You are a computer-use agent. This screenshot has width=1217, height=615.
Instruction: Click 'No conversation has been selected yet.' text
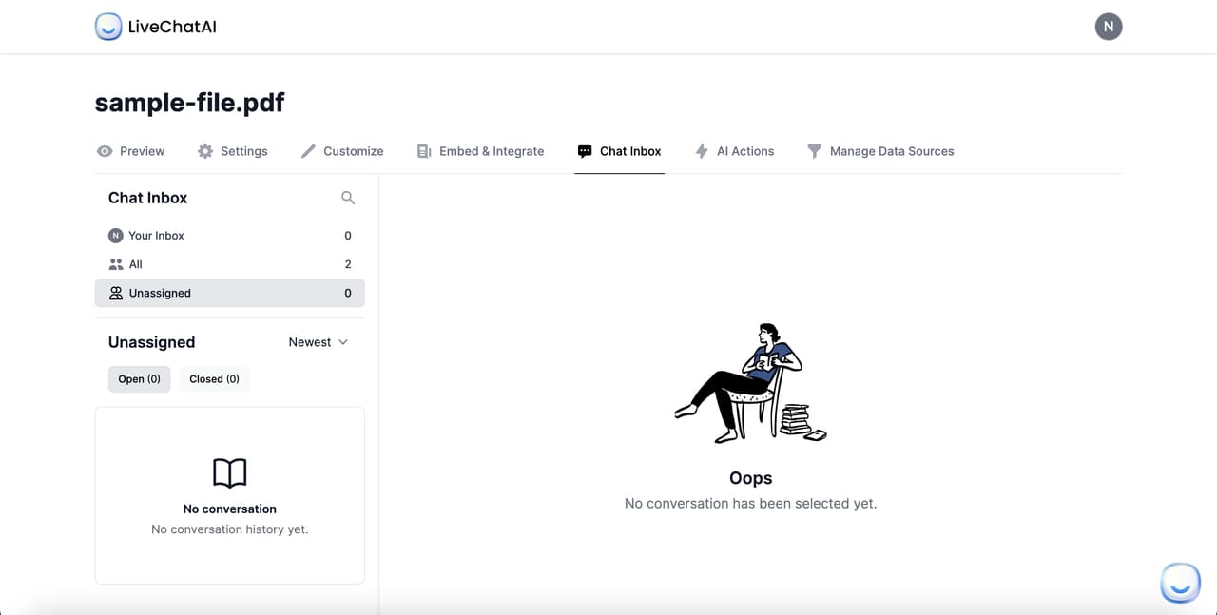[750, 504]
